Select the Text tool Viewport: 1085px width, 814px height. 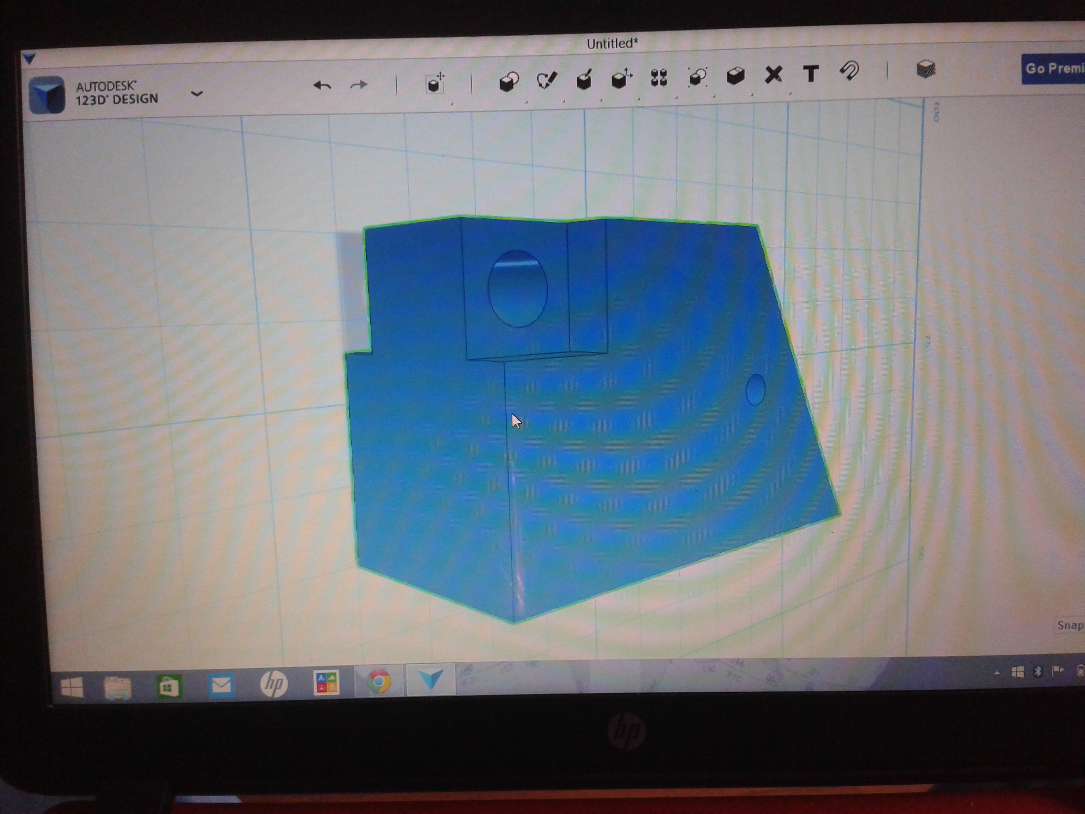[811, 74]
